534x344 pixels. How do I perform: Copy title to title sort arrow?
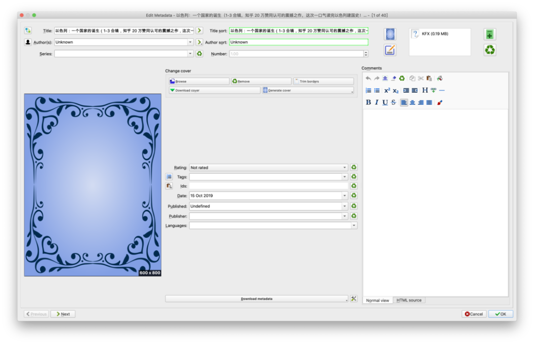(x=200, y=31)
